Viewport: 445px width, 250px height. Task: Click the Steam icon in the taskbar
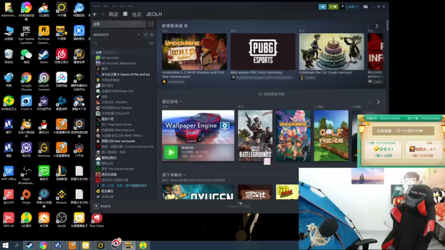click(x=29, y=245)
